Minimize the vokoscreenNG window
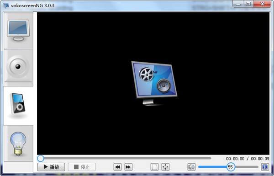274x176 pixels. (238, 4)
